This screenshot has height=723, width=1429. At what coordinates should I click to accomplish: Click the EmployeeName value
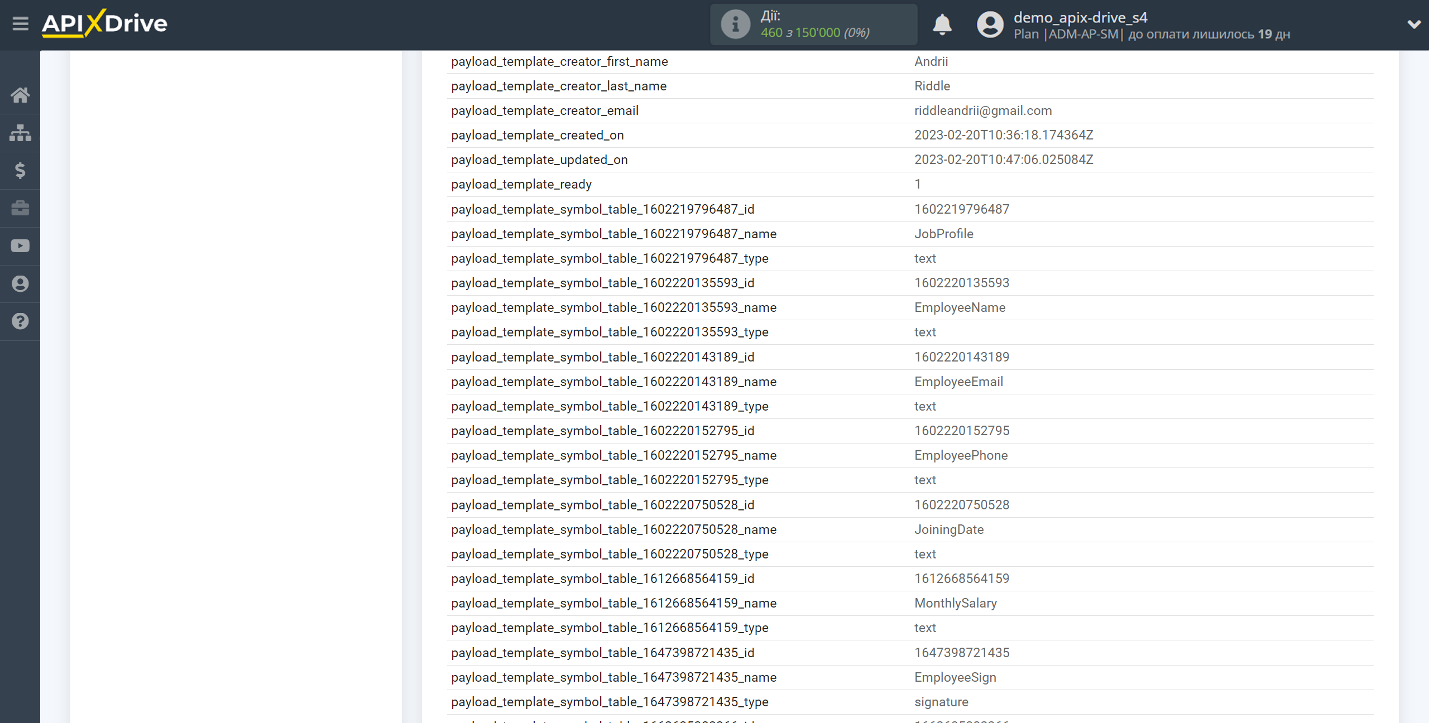(960, 307)
